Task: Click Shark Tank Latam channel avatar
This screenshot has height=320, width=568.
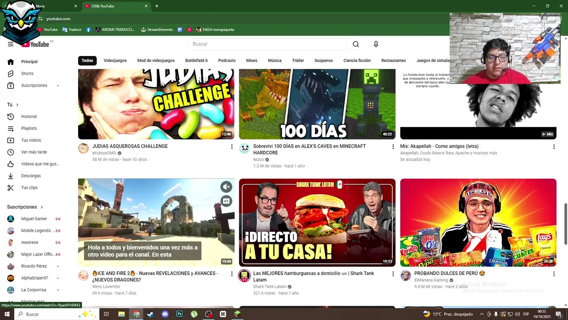Action: pos(245,276)
